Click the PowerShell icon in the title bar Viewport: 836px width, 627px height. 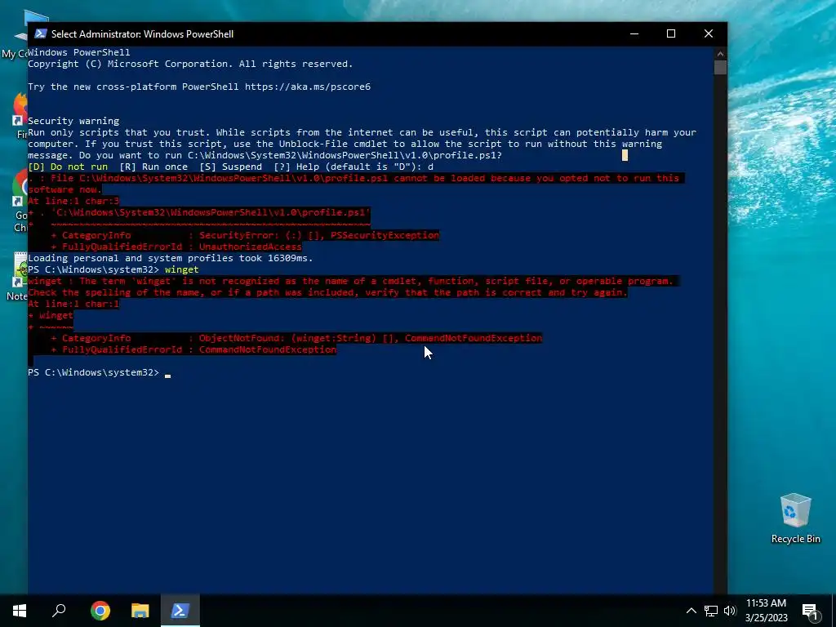pos(41,33)
